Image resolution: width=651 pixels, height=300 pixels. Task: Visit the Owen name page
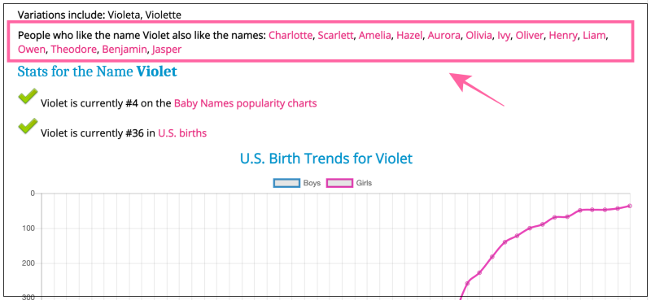pos(31,50)
